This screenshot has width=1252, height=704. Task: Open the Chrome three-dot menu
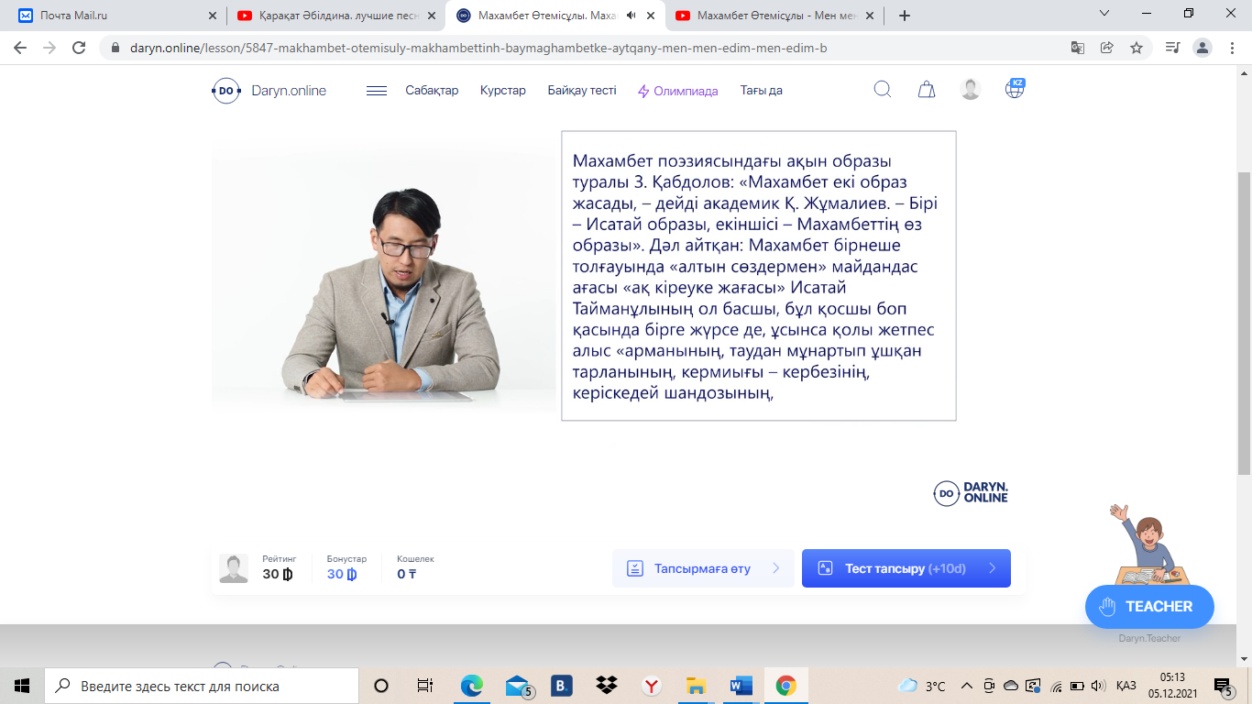pos(1233,48)
